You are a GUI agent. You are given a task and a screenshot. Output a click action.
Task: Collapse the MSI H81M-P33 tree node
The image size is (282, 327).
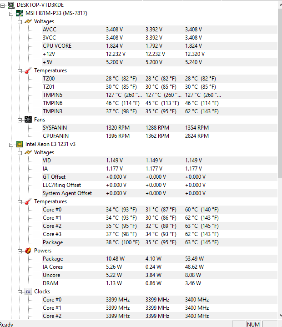tap(11, 13)
